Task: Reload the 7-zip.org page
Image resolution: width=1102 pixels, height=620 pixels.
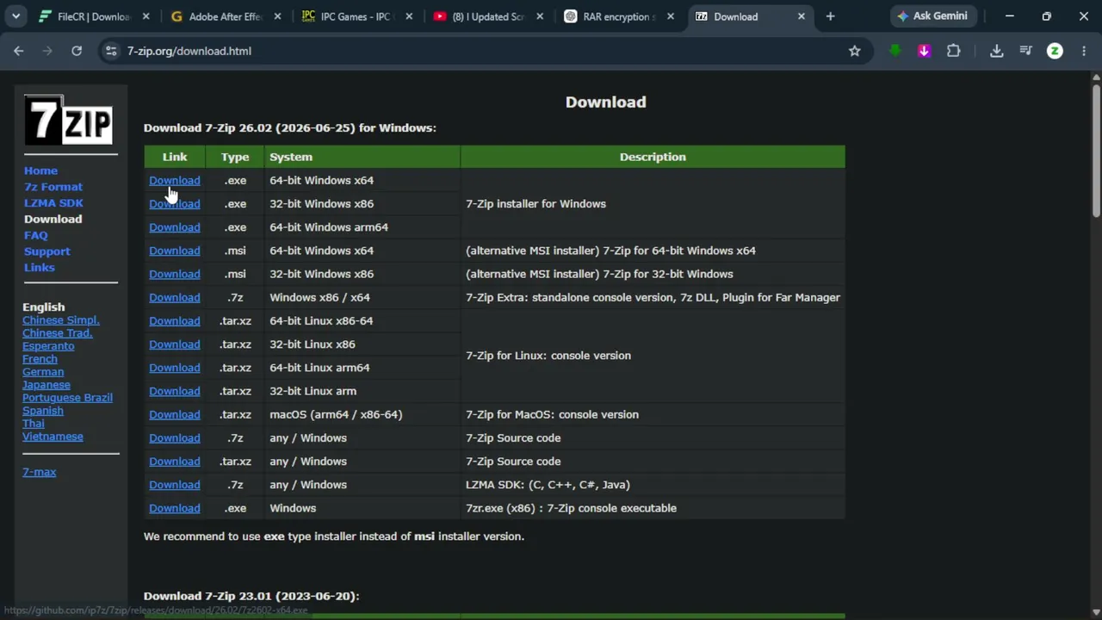Action: point(77,51)
